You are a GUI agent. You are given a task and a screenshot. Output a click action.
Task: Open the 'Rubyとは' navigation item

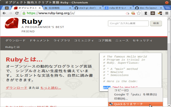[x=13, y=47]
